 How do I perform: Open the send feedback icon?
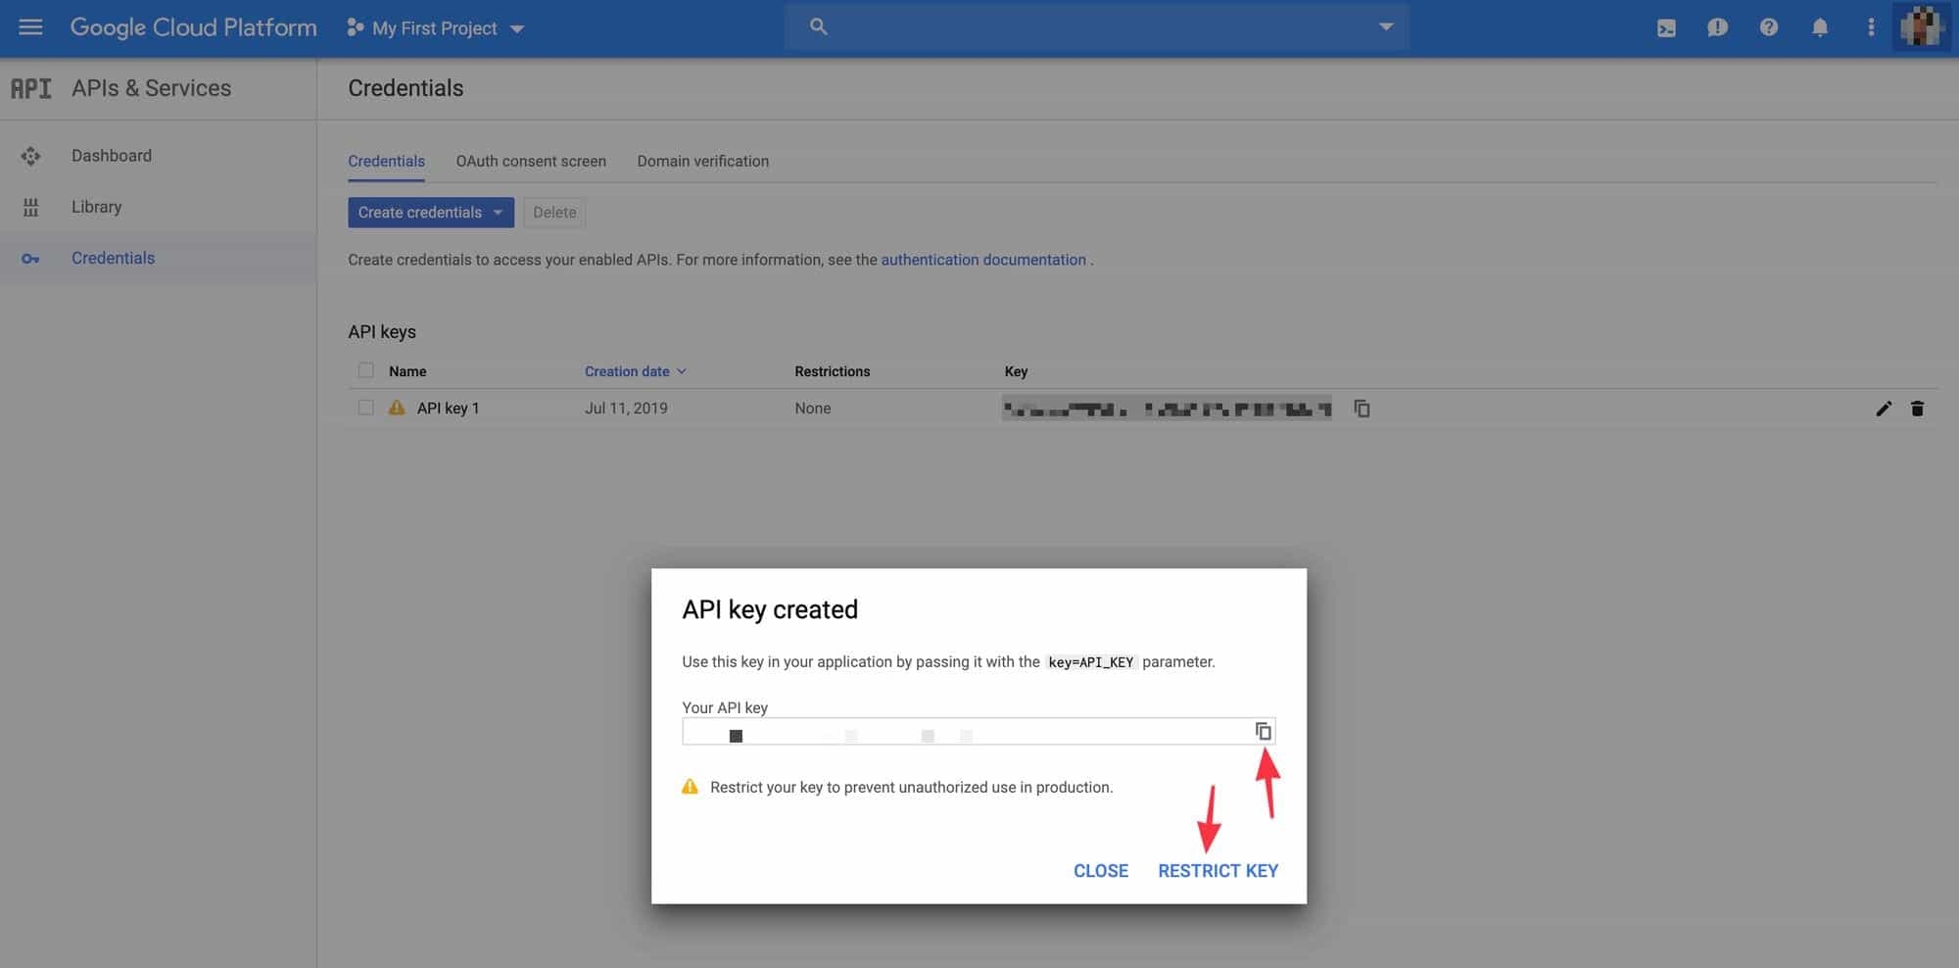click(x=1717, y=28)
